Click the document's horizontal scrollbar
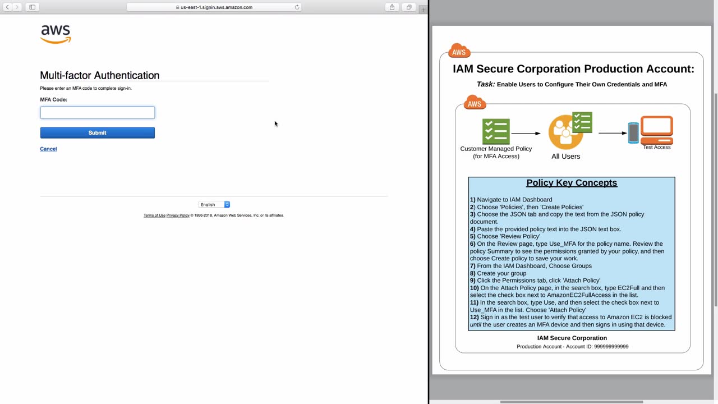Screen dimensions: 718x404 point(571,402)
